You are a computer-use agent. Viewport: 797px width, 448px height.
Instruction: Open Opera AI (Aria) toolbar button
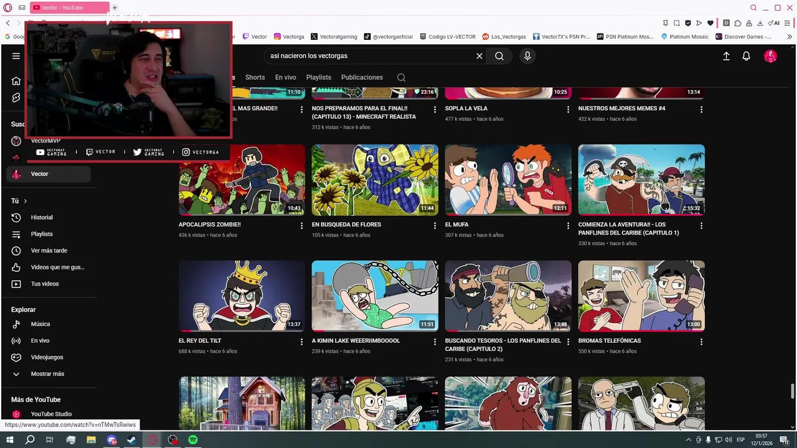(x=774, y=23)
